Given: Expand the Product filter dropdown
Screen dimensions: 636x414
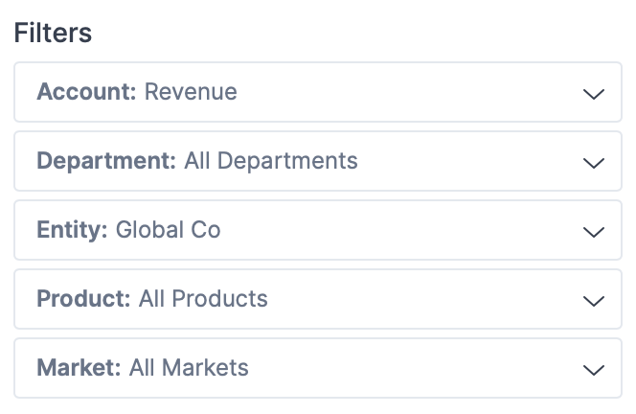Looking at the screenshot, I should [318, 300].
